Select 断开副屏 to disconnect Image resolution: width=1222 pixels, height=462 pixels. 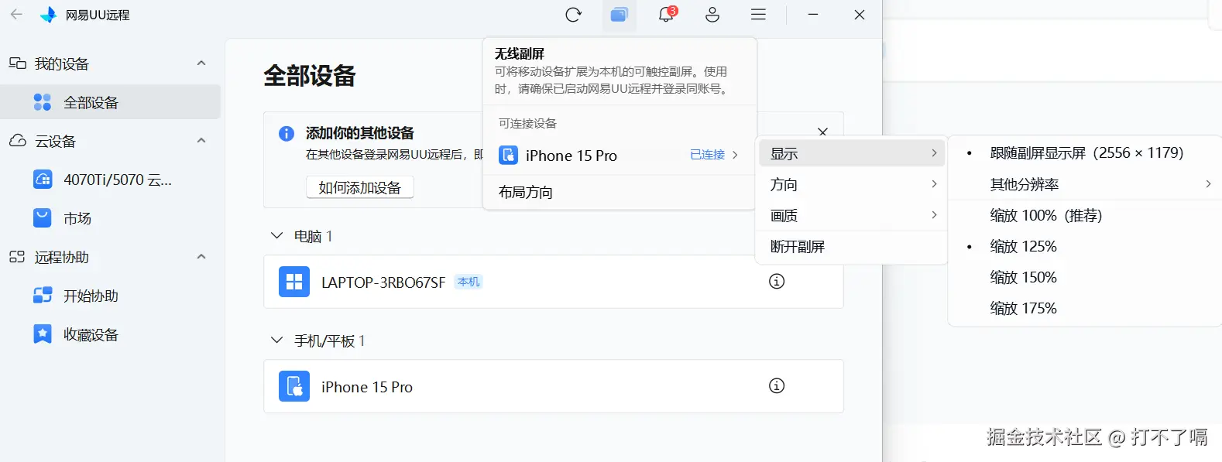point(852,246)
